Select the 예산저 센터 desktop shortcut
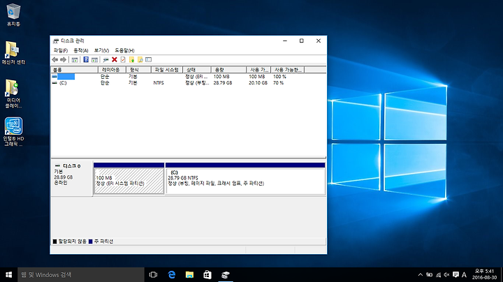The image size is (503, 282). [x=13, y=53]
